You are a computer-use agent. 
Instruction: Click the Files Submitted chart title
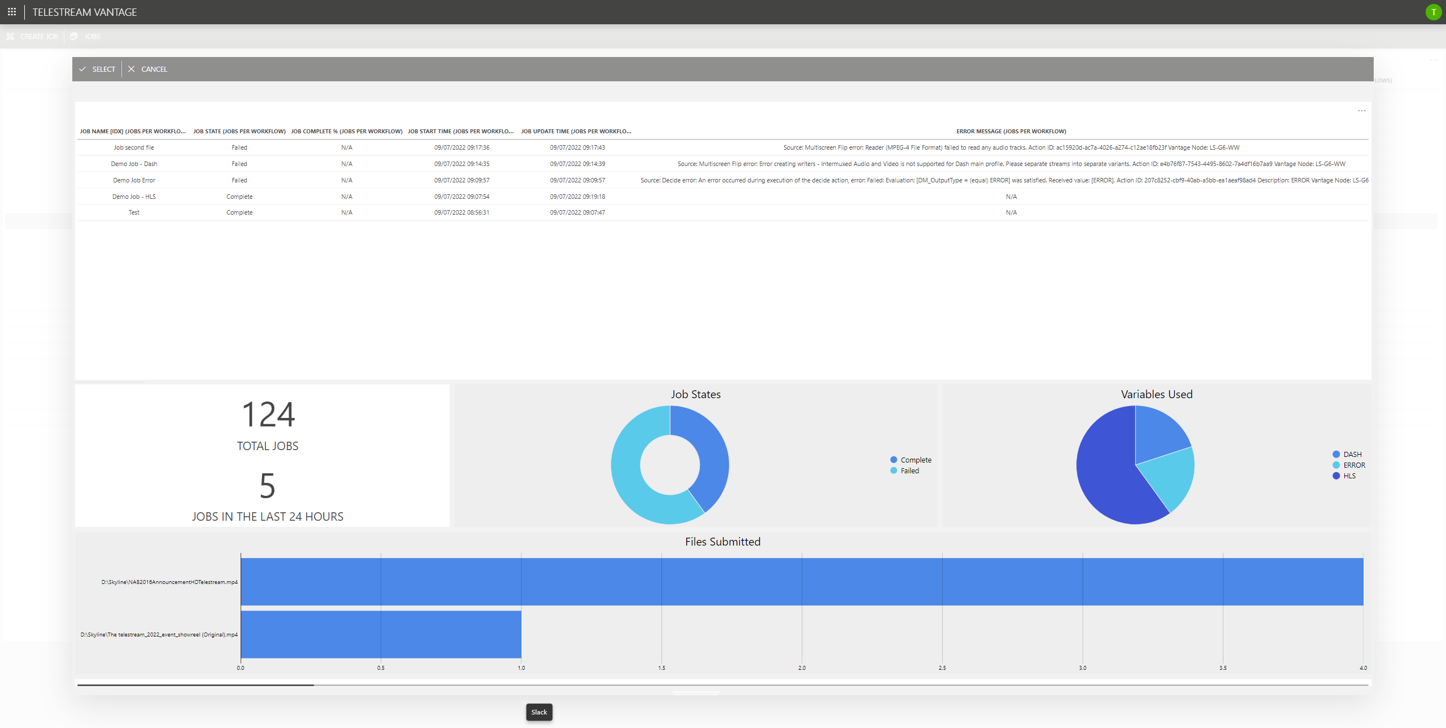(722, 542)
